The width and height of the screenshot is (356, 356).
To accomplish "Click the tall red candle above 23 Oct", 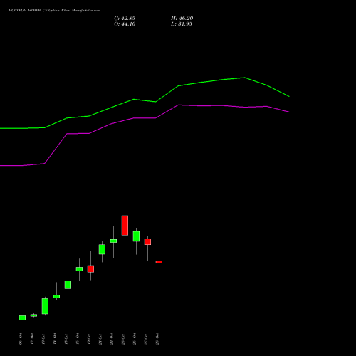I will pyautogui.click(x=125, y=226).
